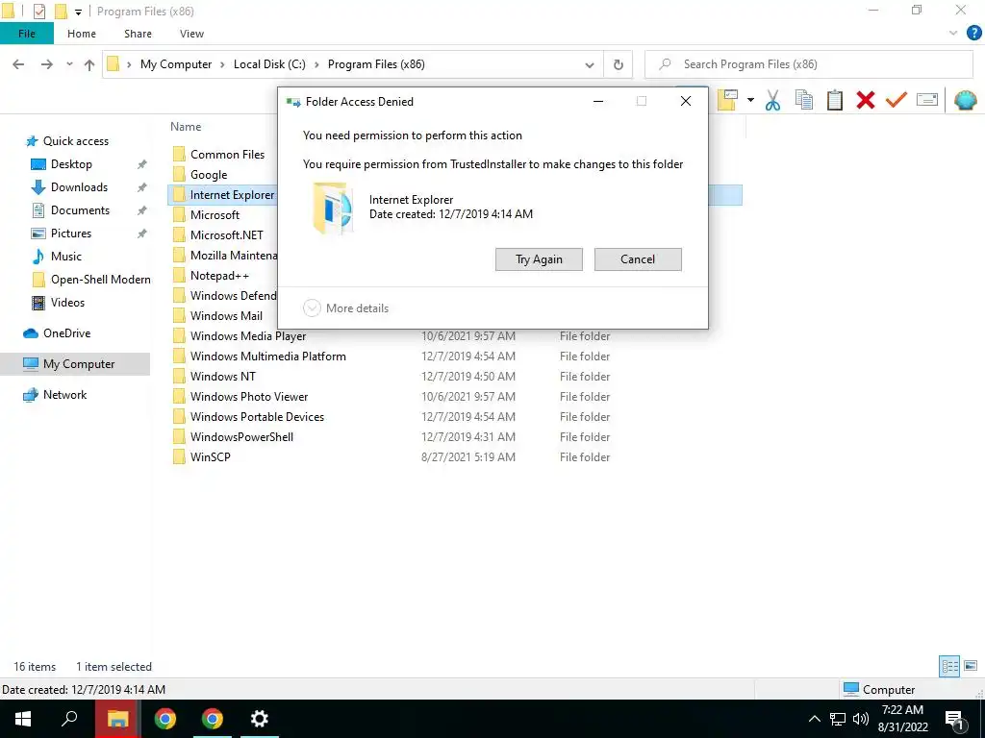Click Local Disk (C:) in the address breadcrumb
The image size is (985, 738).
pyautogui.click(x=269, y=64)
